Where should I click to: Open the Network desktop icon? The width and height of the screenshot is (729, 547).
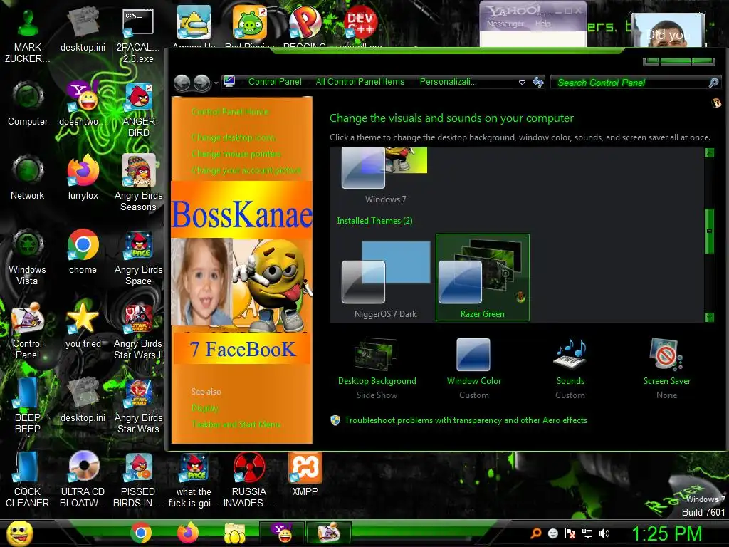pyautogui.click(x=28, y=177)
